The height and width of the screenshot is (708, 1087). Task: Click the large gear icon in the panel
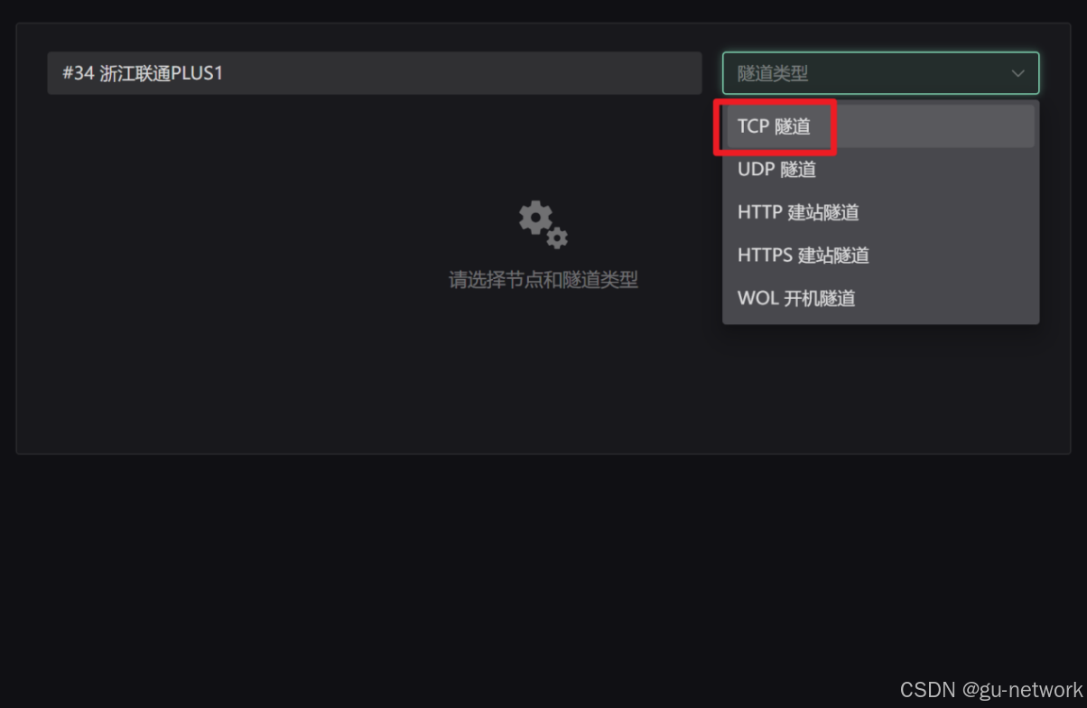pyautogui.click(x=535, y=218)
